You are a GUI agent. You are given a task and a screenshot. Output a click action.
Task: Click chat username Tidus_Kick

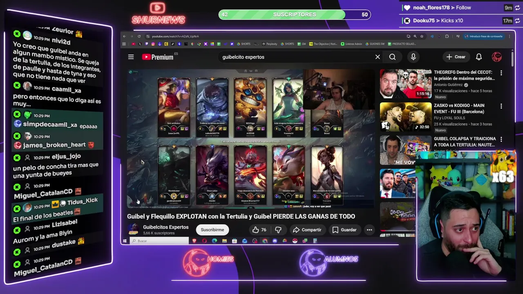pyautogui.click(x=83, y=201)
